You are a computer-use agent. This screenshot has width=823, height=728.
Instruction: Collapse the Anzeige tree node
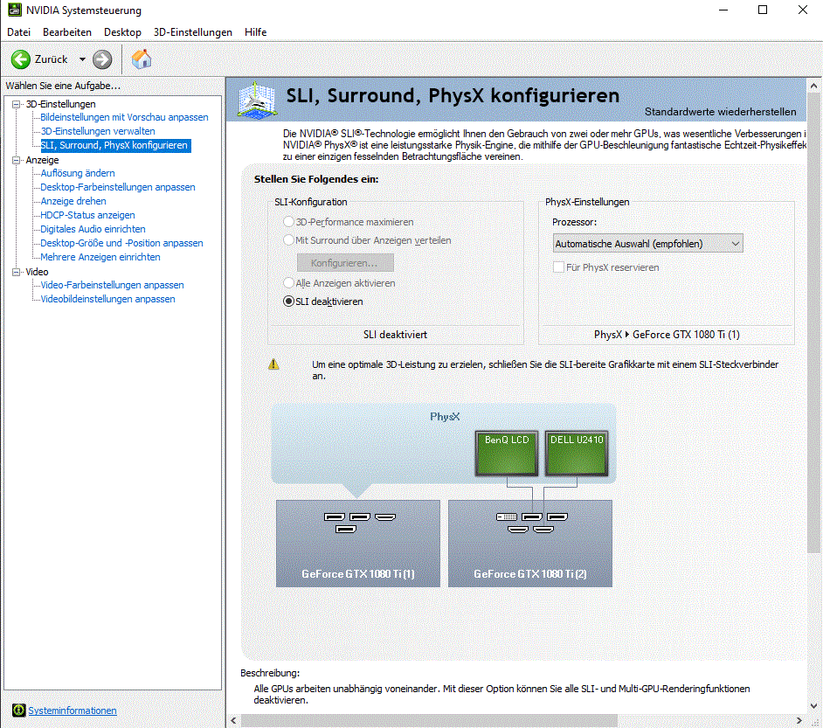[17, 160]
